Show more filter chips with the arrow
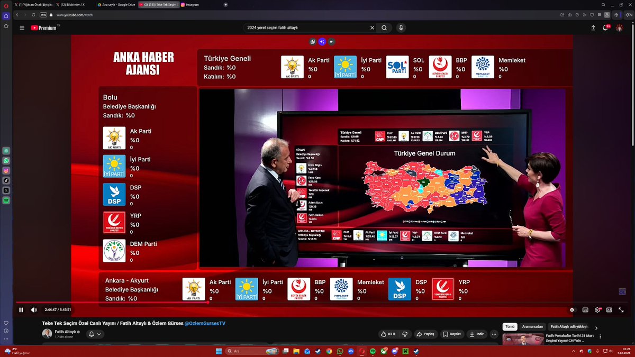Image resolution: width=635 pixels, height=357 pixels. [596, 328]
